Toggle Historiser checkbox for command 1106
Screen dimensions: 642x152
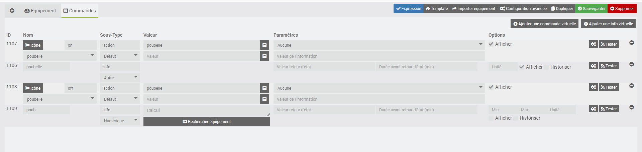546,67
